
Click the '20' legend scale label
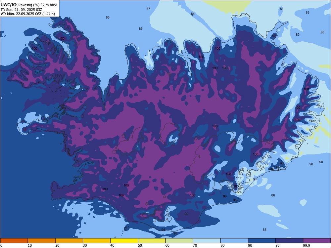[x=57, y=245]
